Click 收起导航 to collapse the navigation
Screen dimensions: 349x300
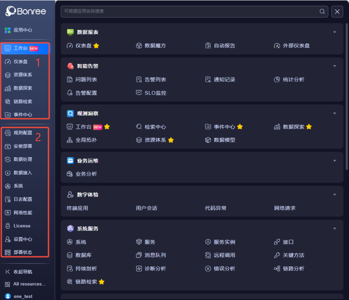22,272
